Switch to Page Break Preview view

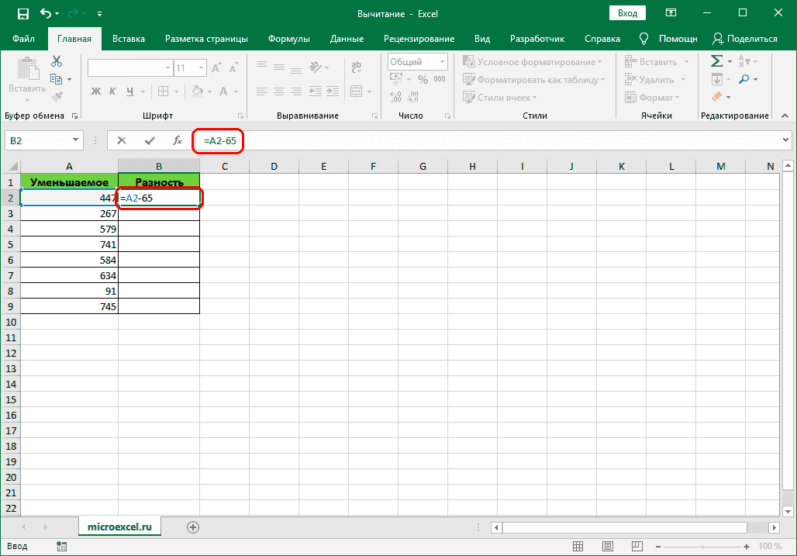point(637,547)
